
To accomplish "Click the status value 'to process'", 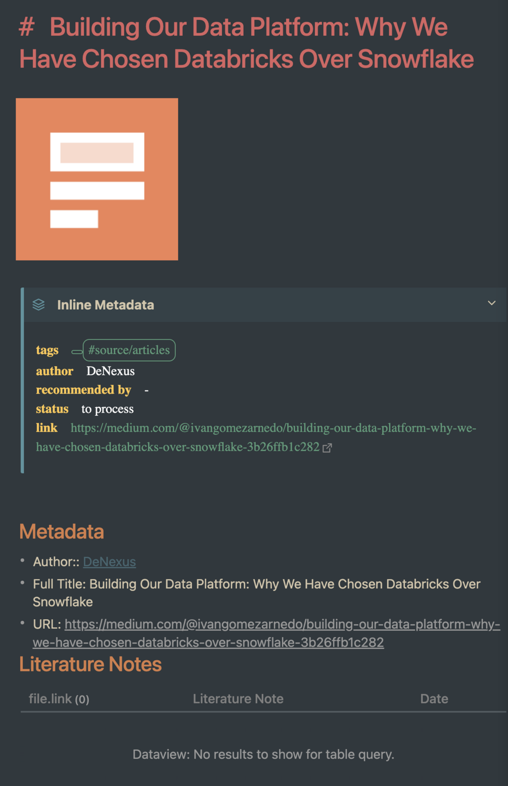I will click(x=107, y=409).
